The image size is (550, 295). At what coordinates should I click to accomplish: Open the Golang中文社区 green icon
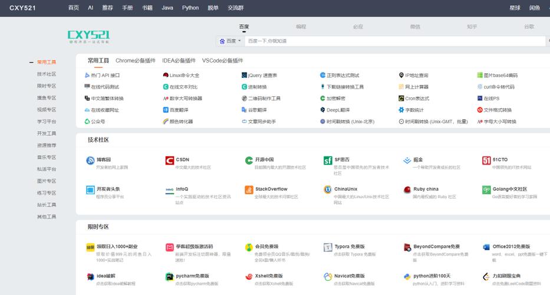(486, 190)
